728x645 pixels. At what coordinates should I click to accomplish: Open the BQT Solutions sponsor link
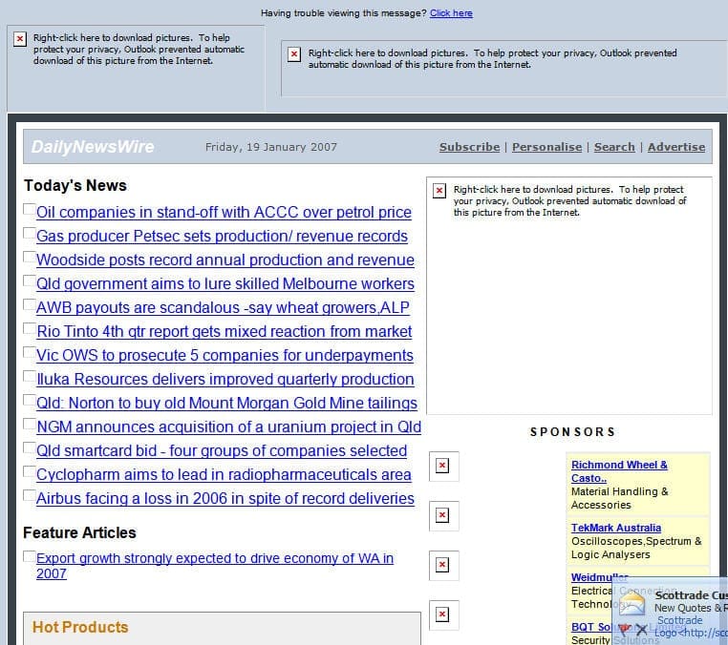pos(591,627)
